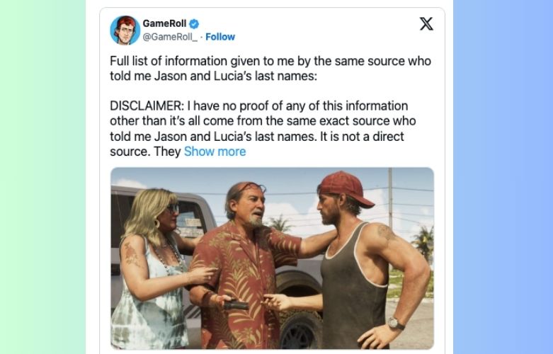Click the blonde woman with sunglasses
The height and width of the screenshot is (354, 553).
(154, 262)
